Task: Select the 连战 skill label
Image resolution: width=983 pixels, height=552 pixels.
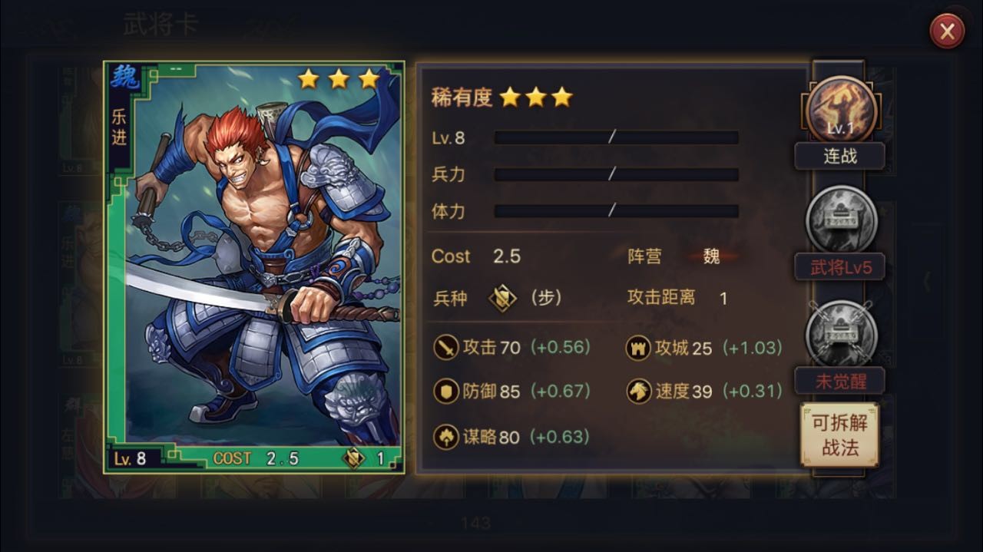Action: point(839,156)
